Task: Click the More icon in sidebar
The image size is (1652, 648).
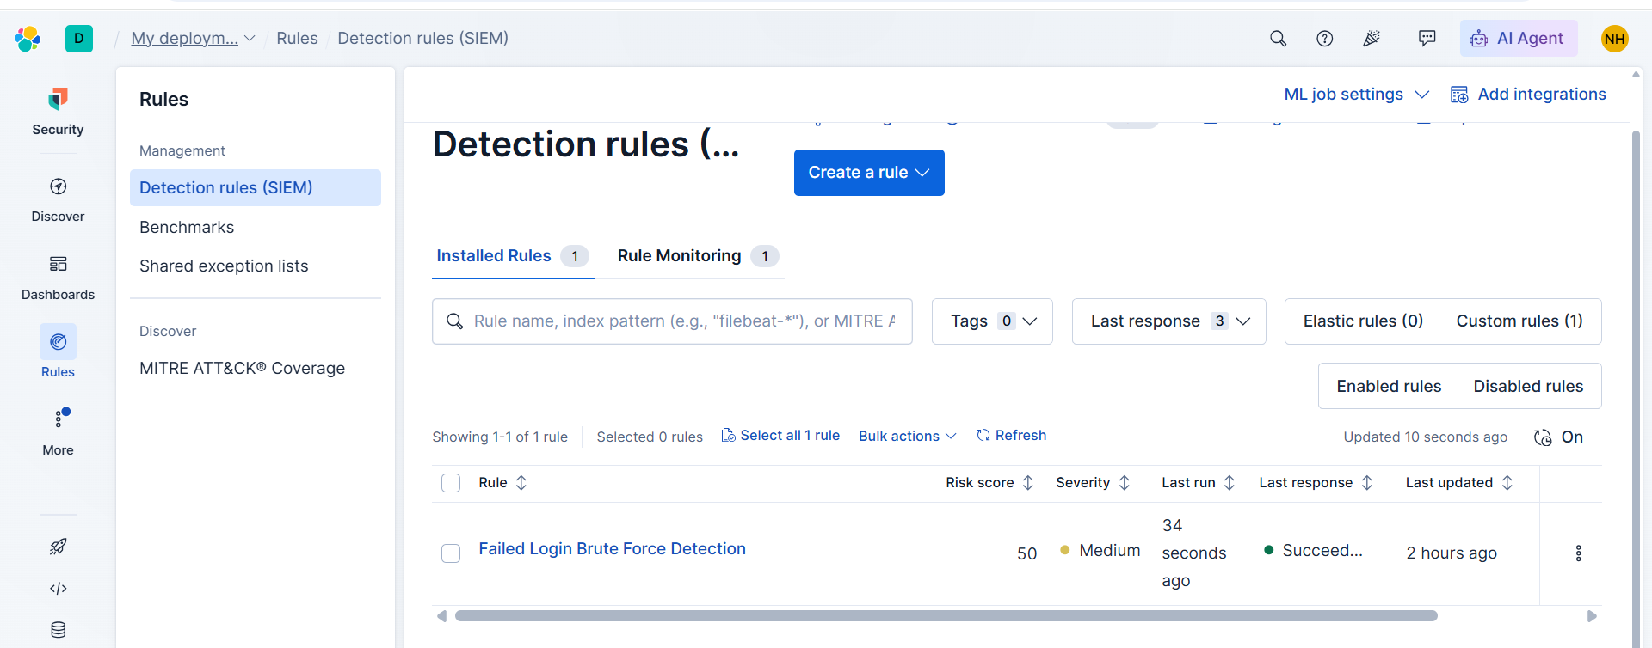Action: coord(58,419)
